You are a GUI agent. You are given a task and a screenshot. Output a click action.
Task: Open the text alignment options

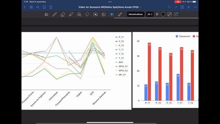pos(157,14)
